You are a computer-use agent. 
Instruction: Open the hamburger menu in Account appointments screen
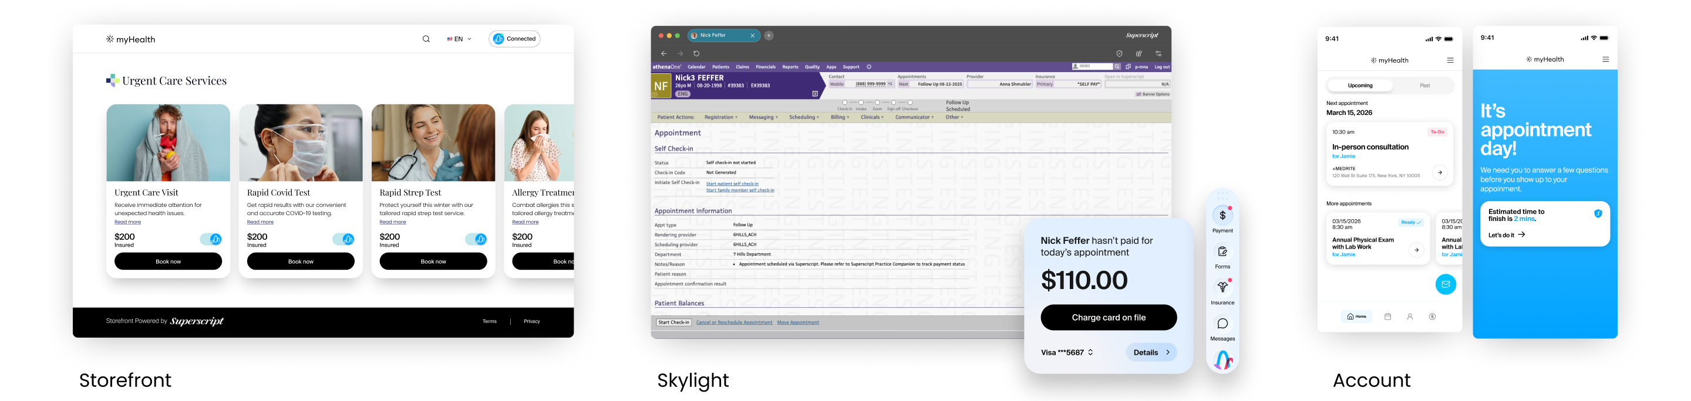click(1450, 60)
